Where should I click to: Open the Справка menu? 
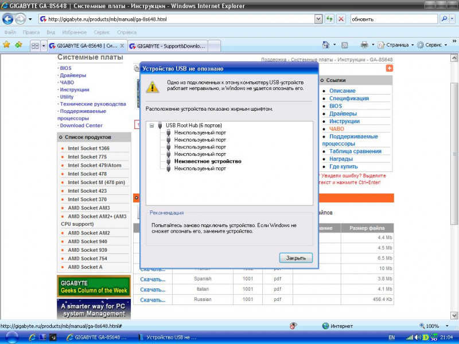tap(127, 32)
